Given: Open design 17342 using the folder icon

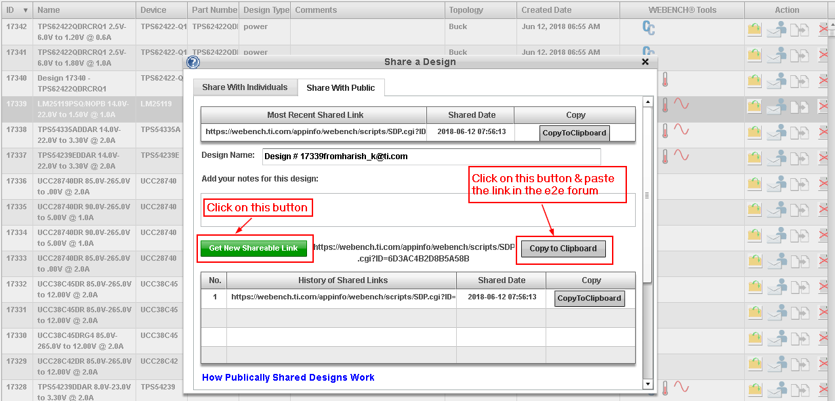Looking at the screenshot, I should click(754, 30).
